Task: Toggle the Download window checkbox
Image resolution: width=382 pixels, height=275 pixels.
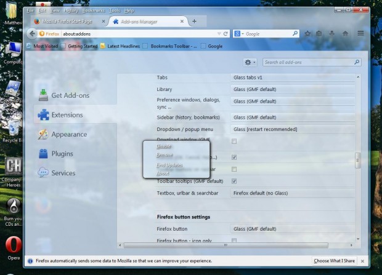Action: point(234,141)
